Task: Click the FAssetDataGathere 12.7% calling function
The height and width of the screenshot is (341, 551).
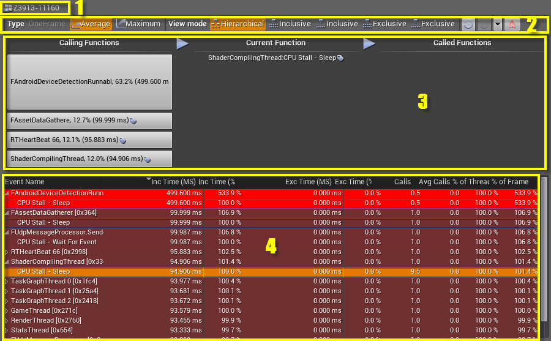Action: point(89,121)
